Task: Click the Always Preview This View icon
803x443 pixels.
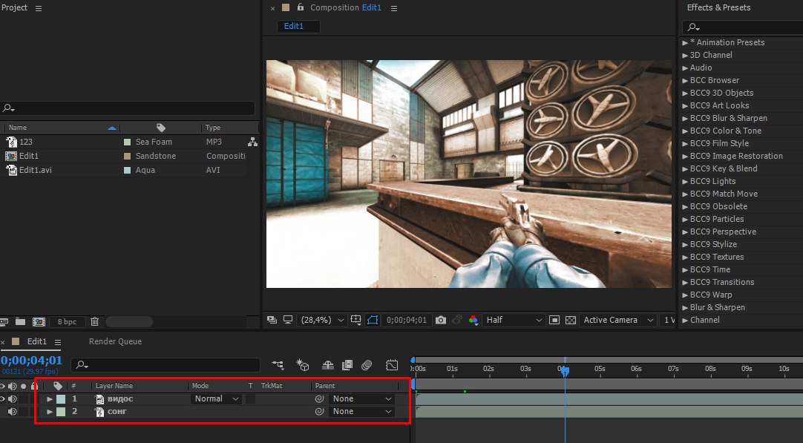Action: [x=272, y=320]
